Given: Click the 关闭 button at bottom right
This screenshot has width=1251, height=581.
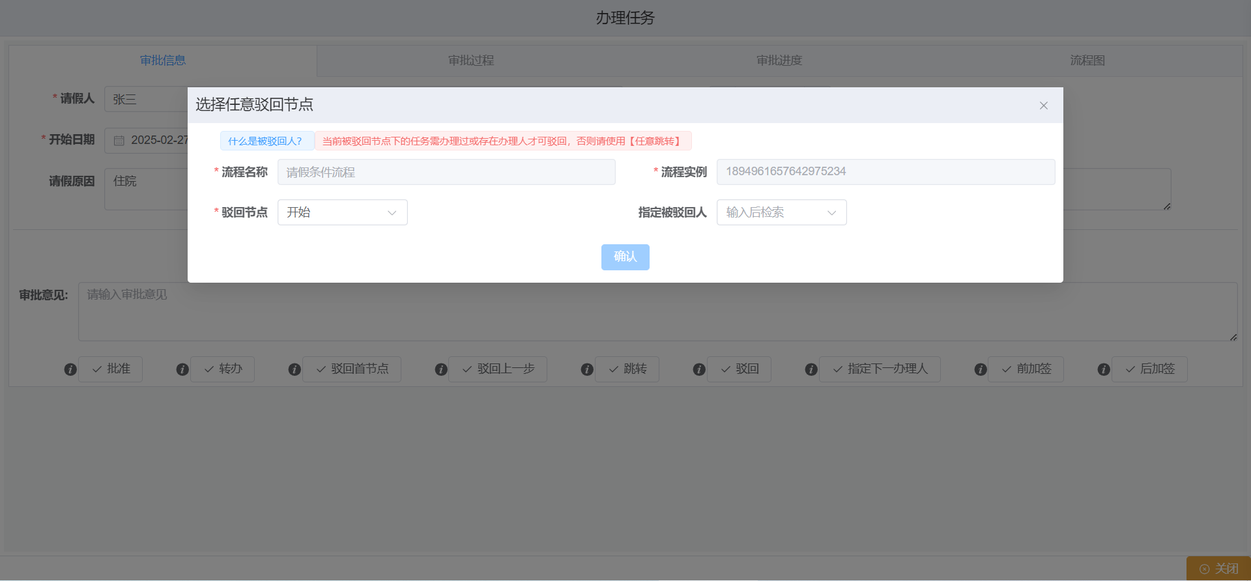Looking at the screenshot, I should tap(1218, 569).
